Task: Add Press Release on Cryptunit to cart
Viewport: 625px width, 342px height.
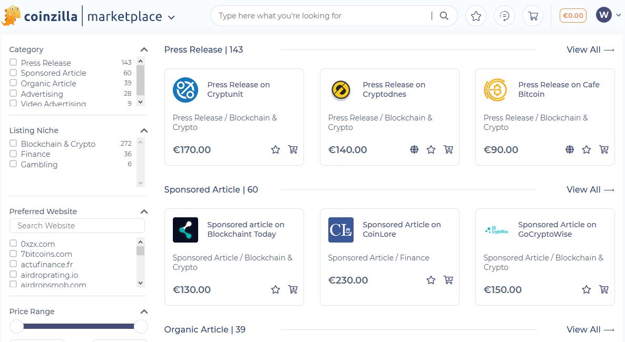Action: click(x=293, y=150)
